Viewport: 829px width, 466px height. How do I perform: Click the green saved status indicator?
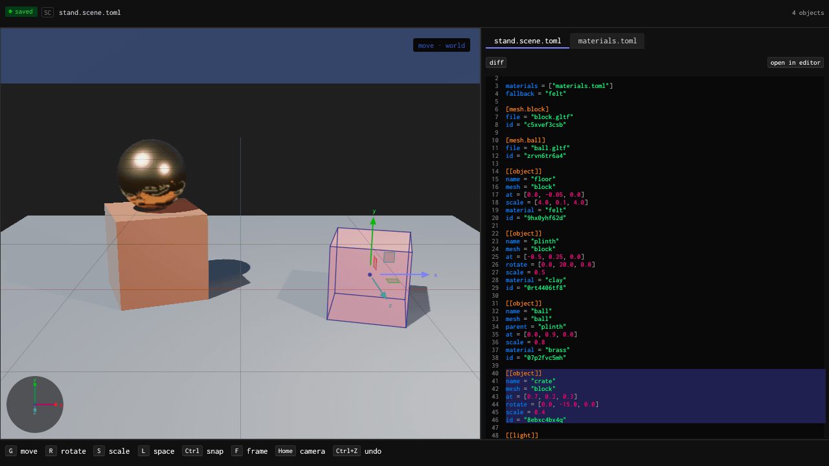(21, 12)
